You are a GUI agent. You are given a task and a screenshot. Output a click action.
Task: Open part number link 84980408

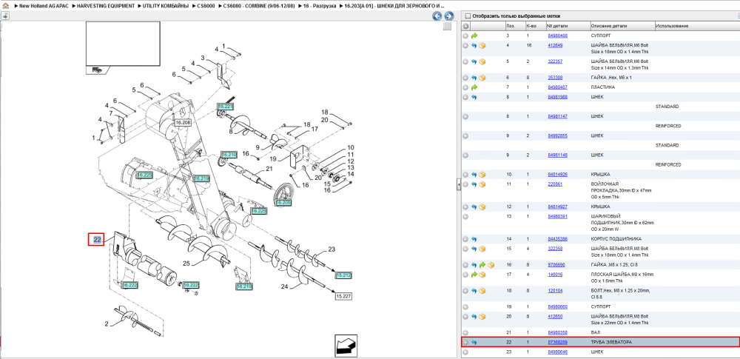tap(557, 36)
